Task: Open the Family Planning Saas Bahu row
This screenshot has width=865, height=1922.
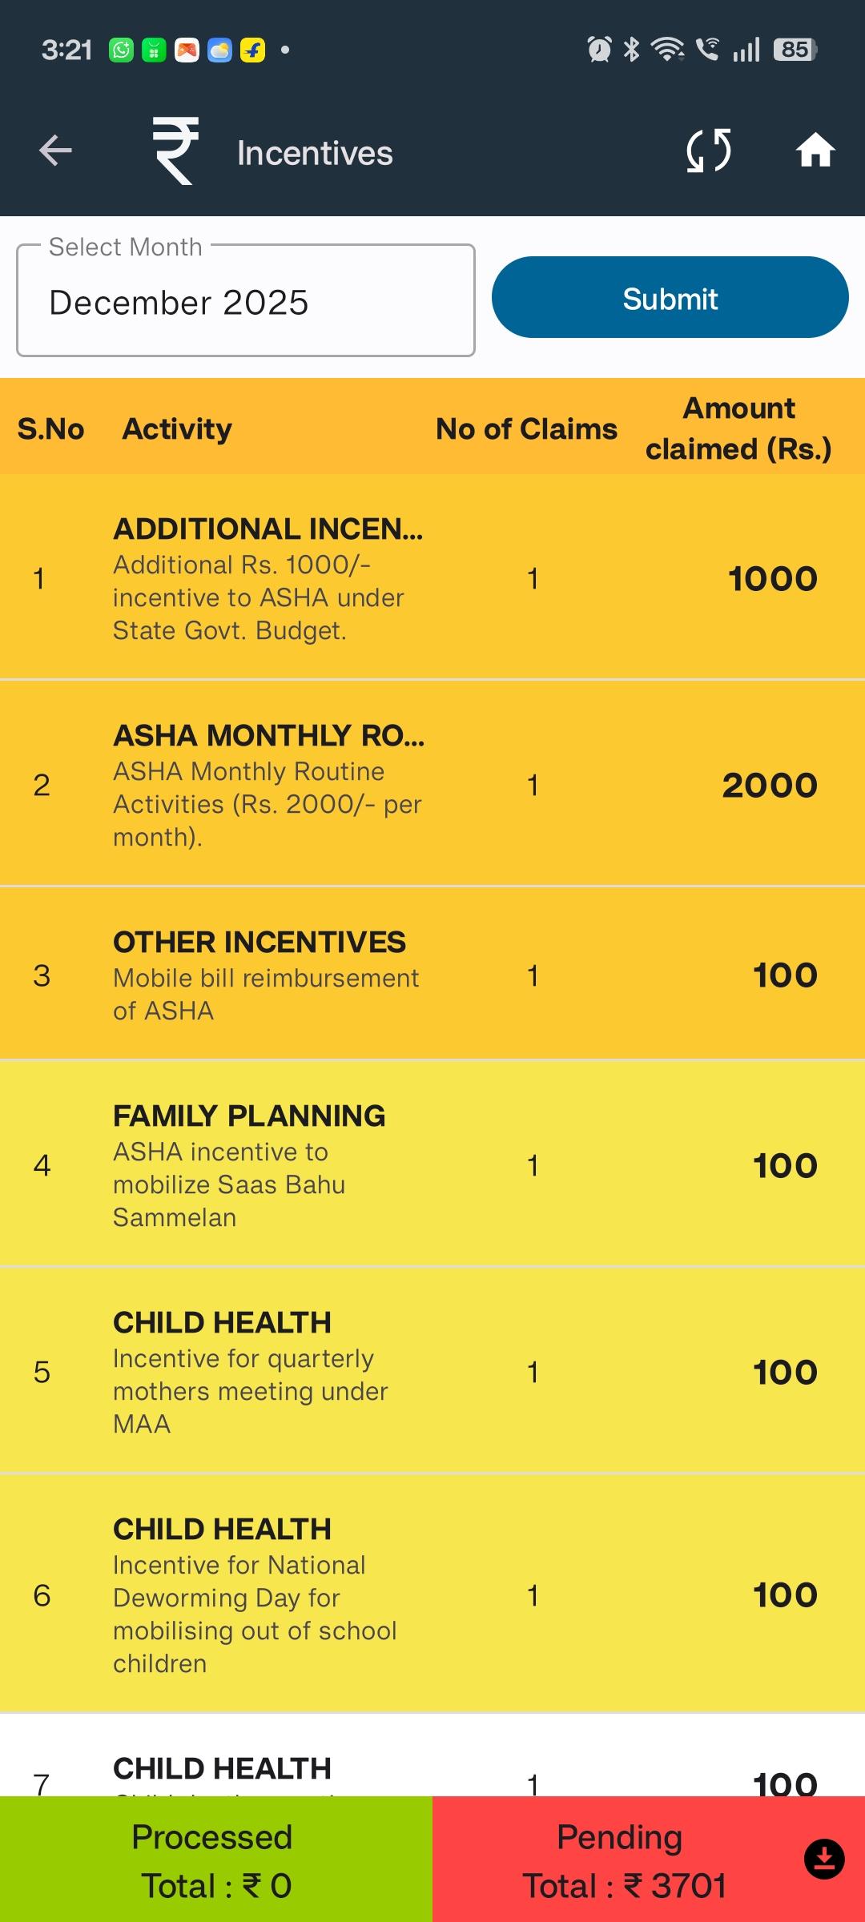Action: coord(432,1165)
